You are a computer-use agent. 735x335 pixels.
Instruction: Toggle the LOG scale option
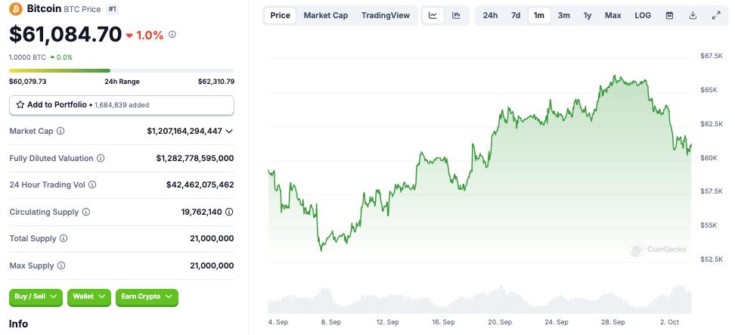pyautogui.click(x=643, y=15)
